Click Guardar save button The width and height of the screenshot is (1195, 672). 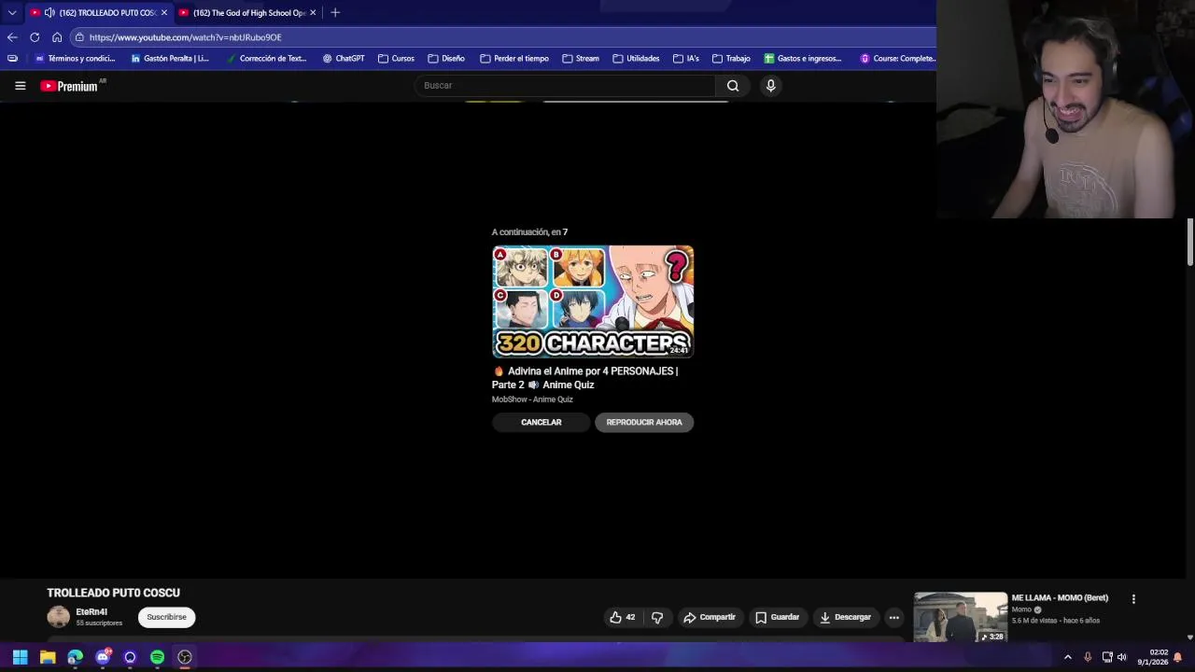(x=777, y=617)
